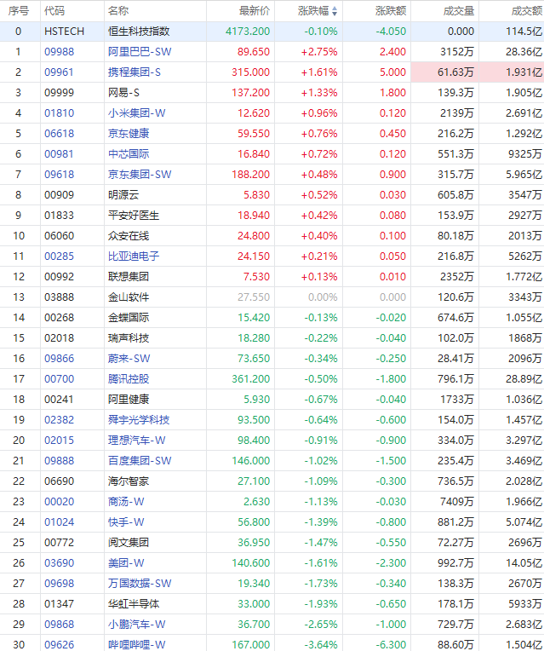Select the 海尔智家 stock name

(x=129, y=481)
